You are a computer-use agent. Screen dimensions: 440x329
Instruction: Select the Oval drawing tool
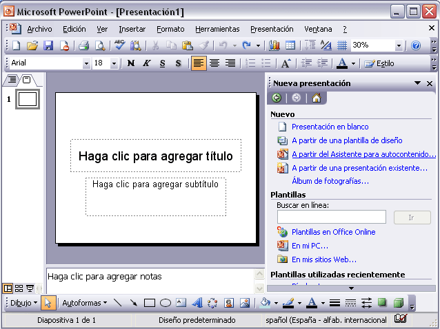[x=166, y=303]
